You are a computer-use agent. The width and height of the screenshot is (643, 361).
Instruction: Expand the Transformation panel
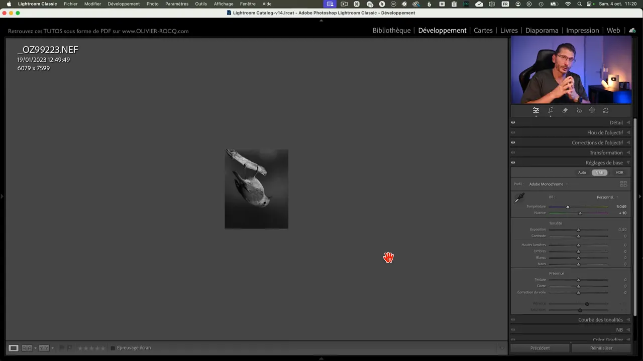coord(606,152)
